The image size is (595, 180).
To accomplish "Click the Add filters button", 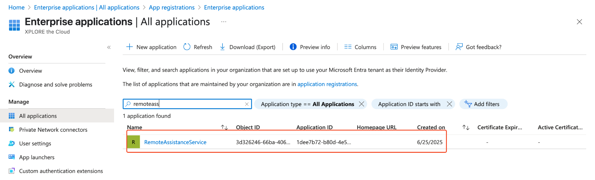I will (483, 104).
